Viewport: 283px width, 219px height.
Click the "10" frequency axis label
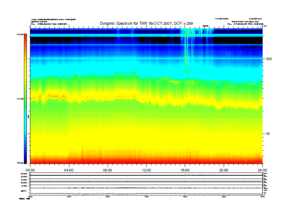tap(268, 134)
